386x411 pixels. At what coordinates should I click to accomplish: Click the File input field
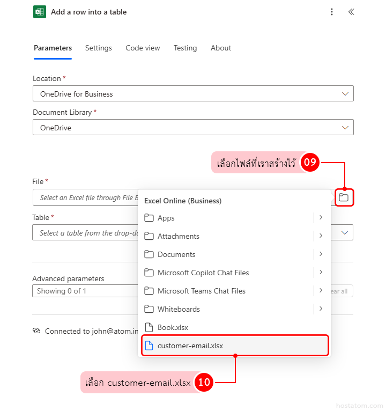[86, 198]
